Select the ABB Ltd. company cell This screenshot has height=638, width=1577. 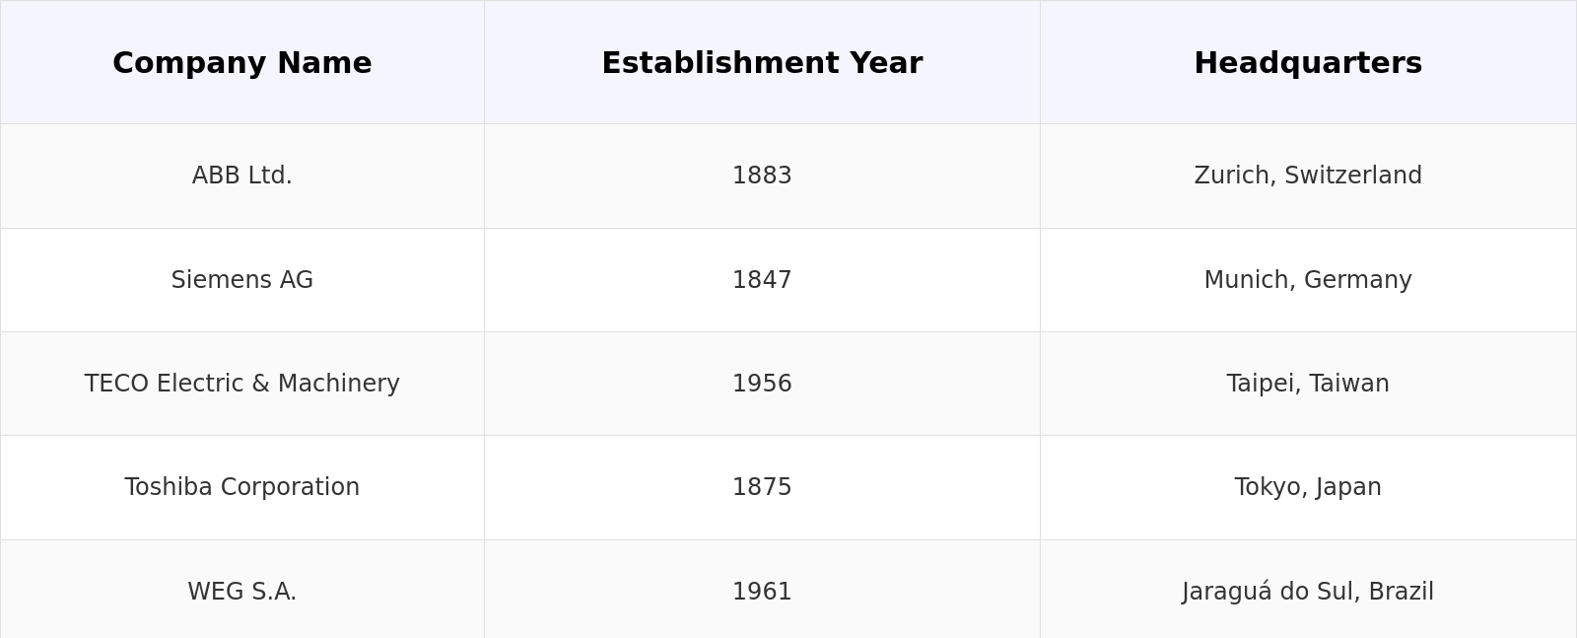coord(242,176)
